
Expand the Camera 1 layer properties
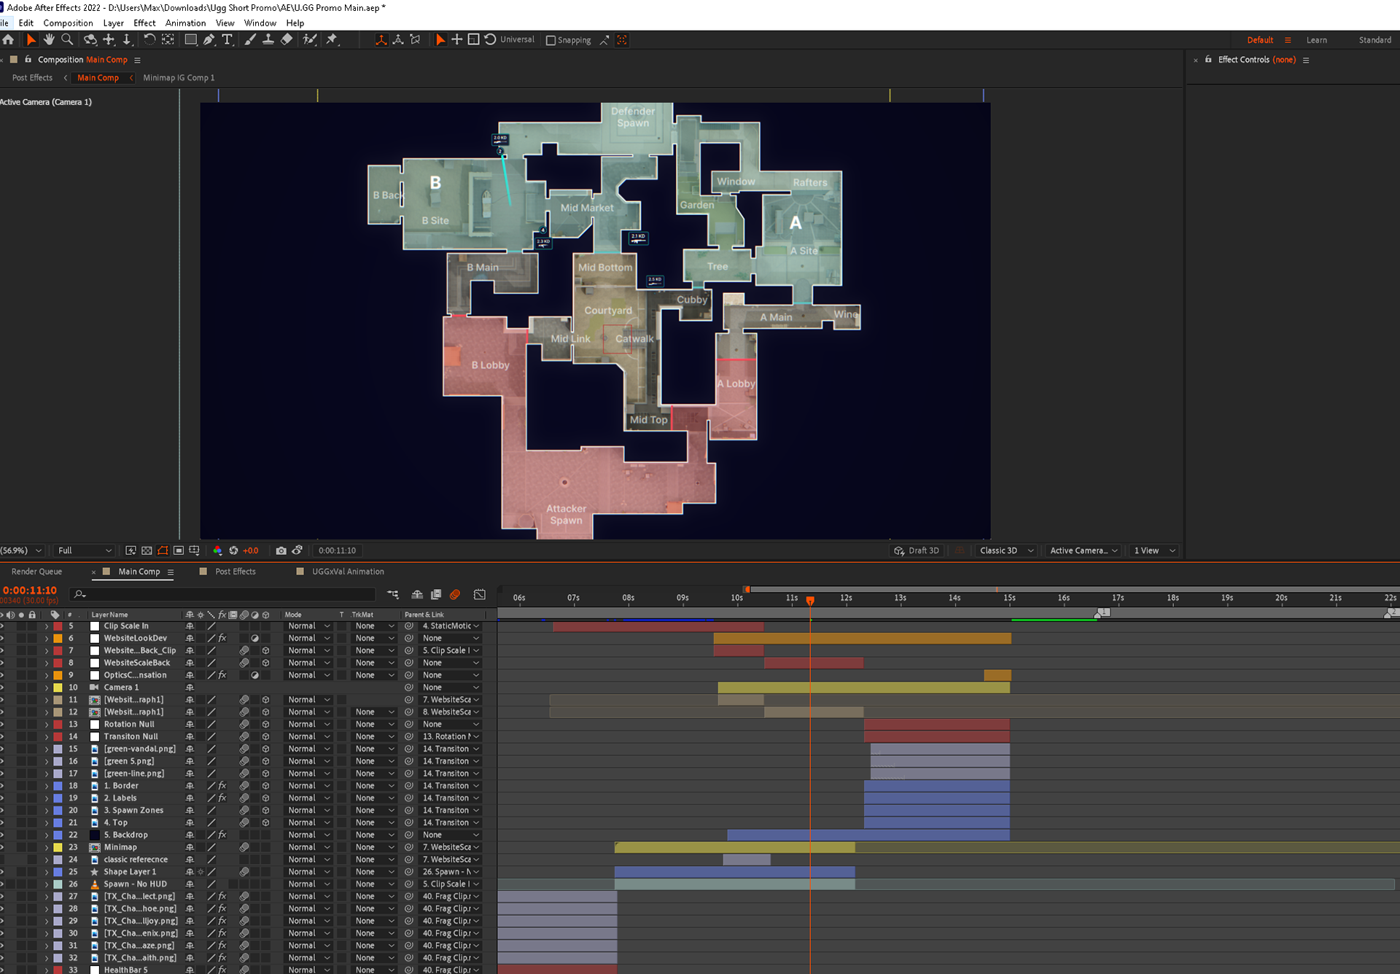(x=47, y=687)
